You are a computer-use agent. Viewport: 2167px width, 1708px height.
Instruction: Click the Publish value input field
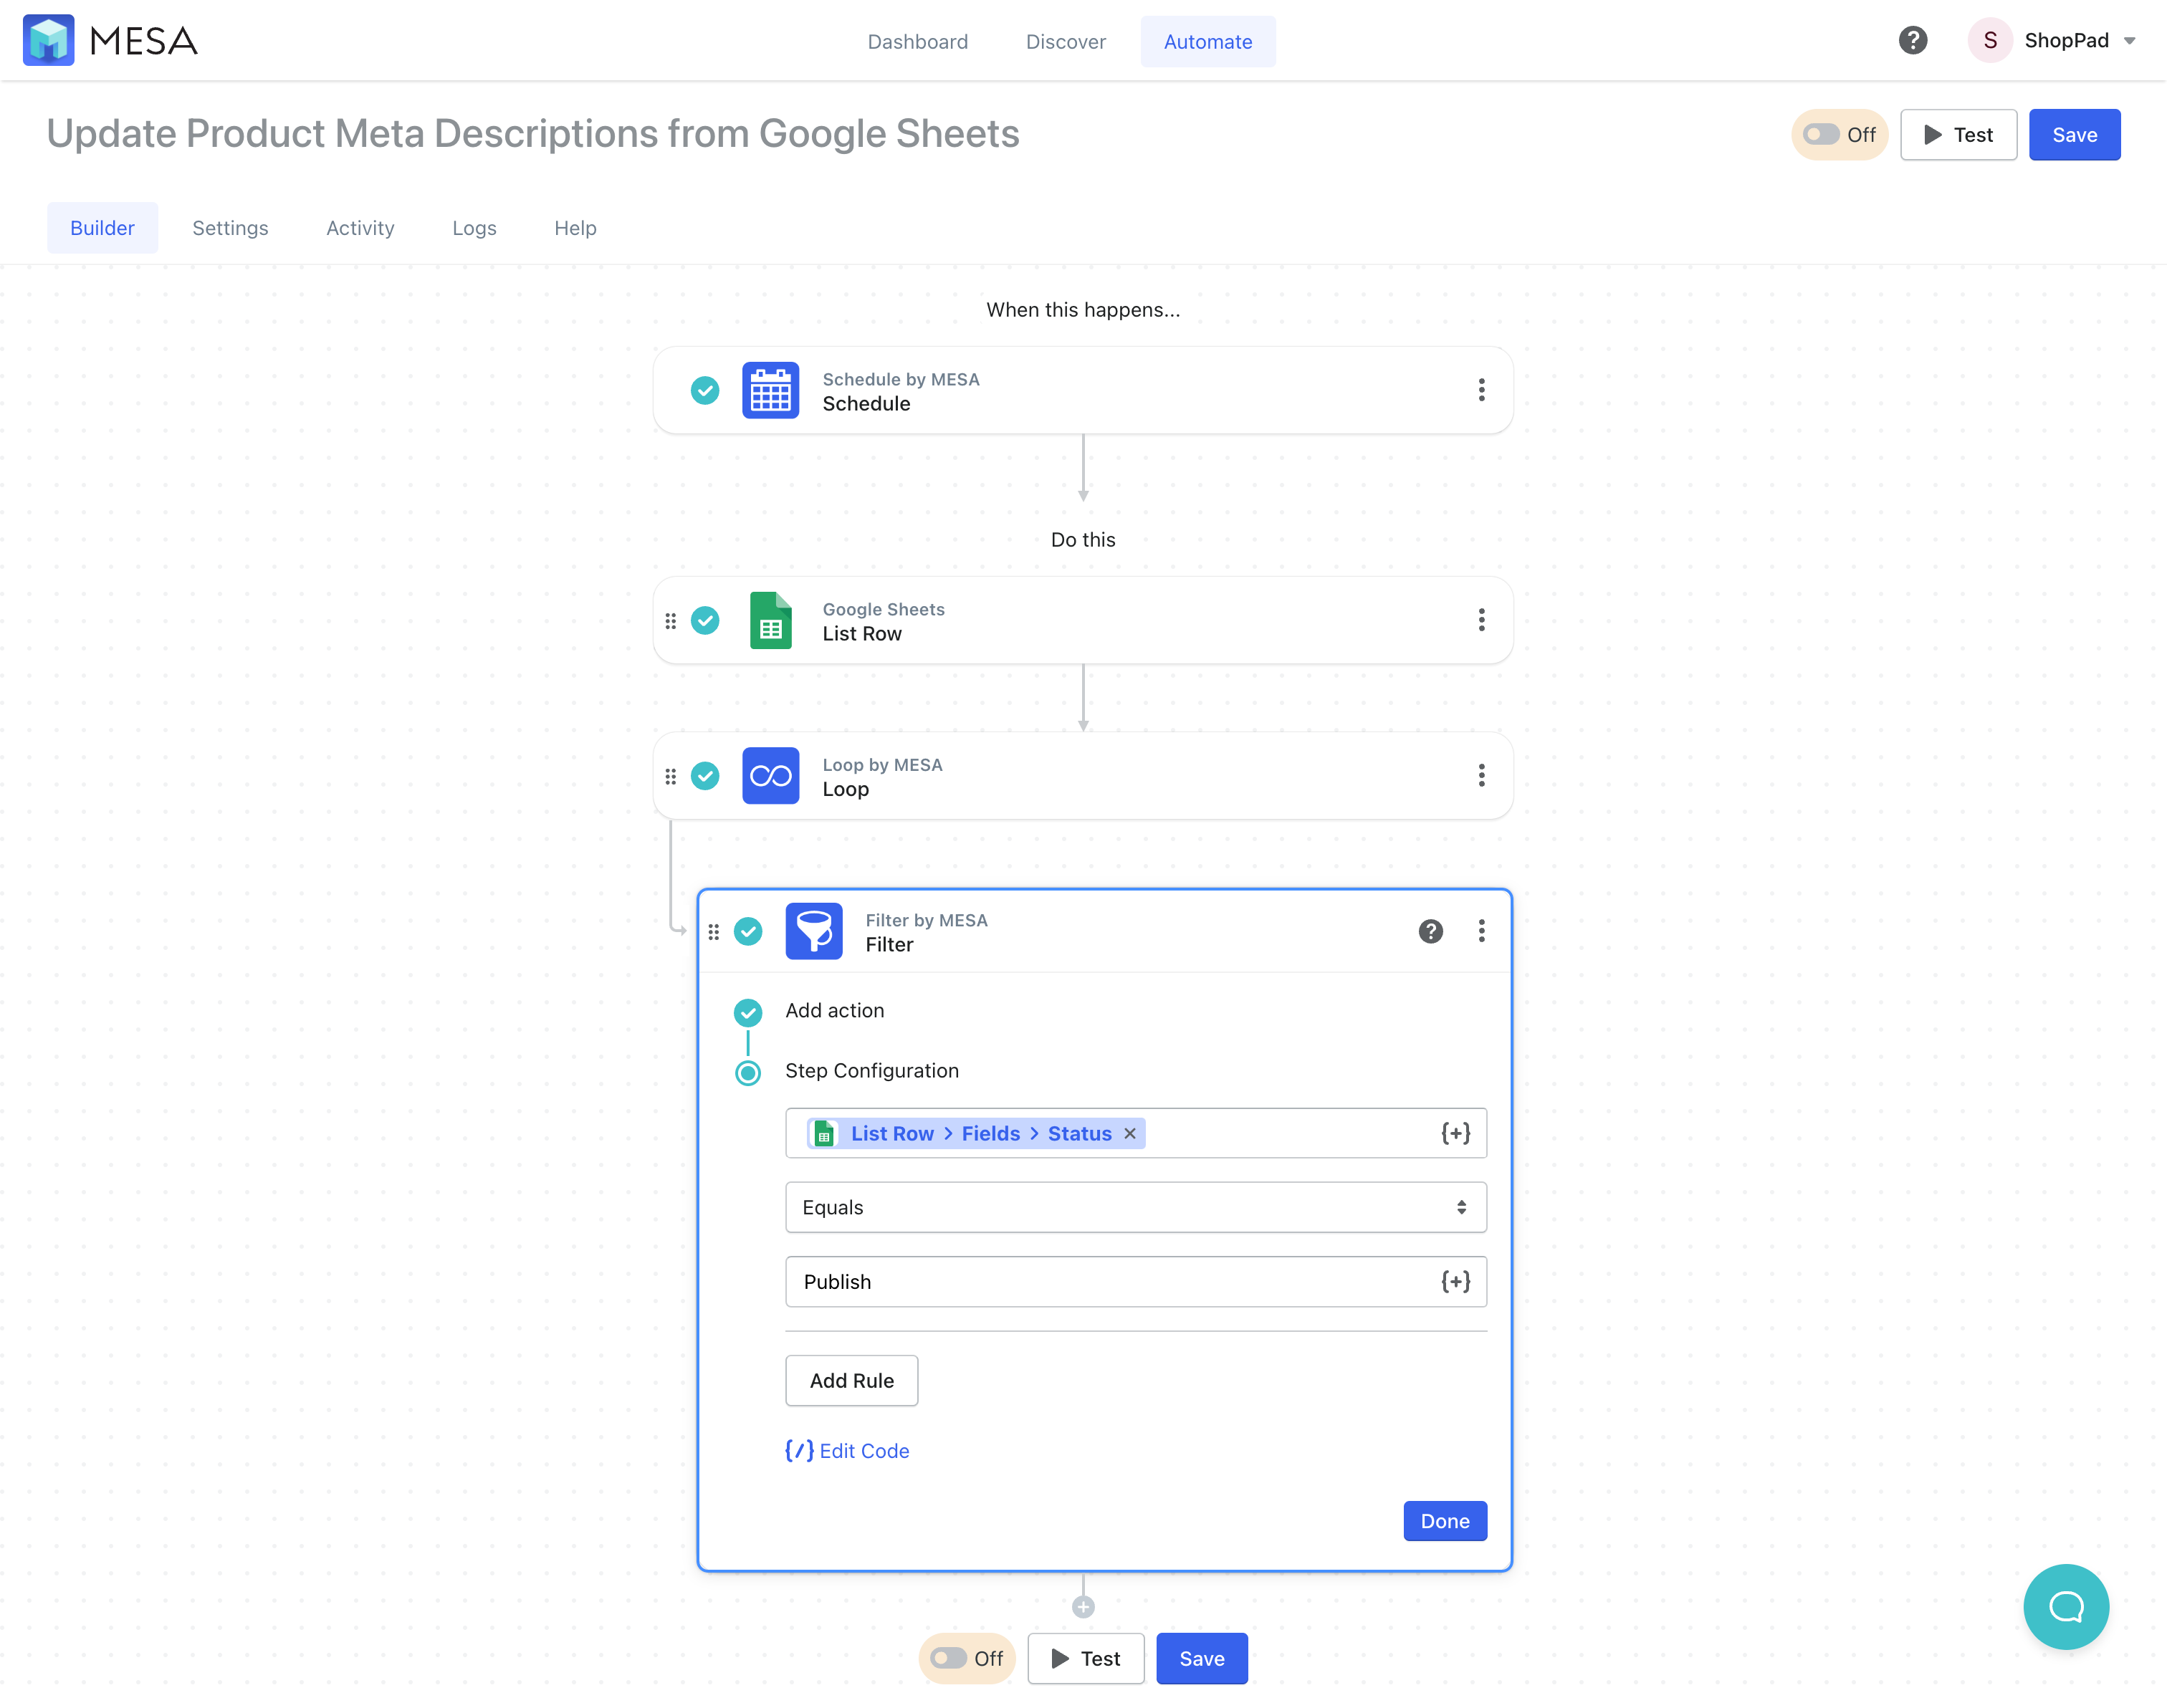point(1135,1282)
